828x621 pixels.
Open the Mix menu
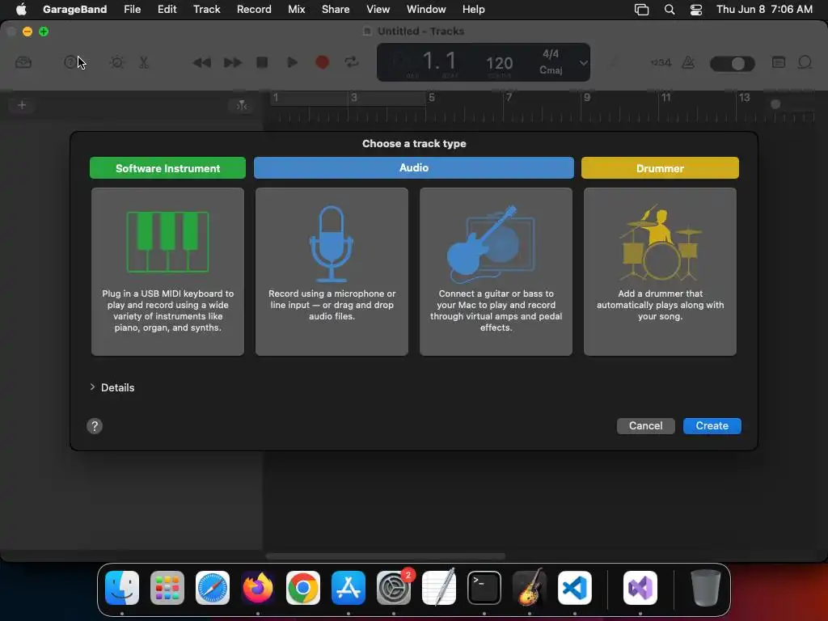[x=296, y=9]
